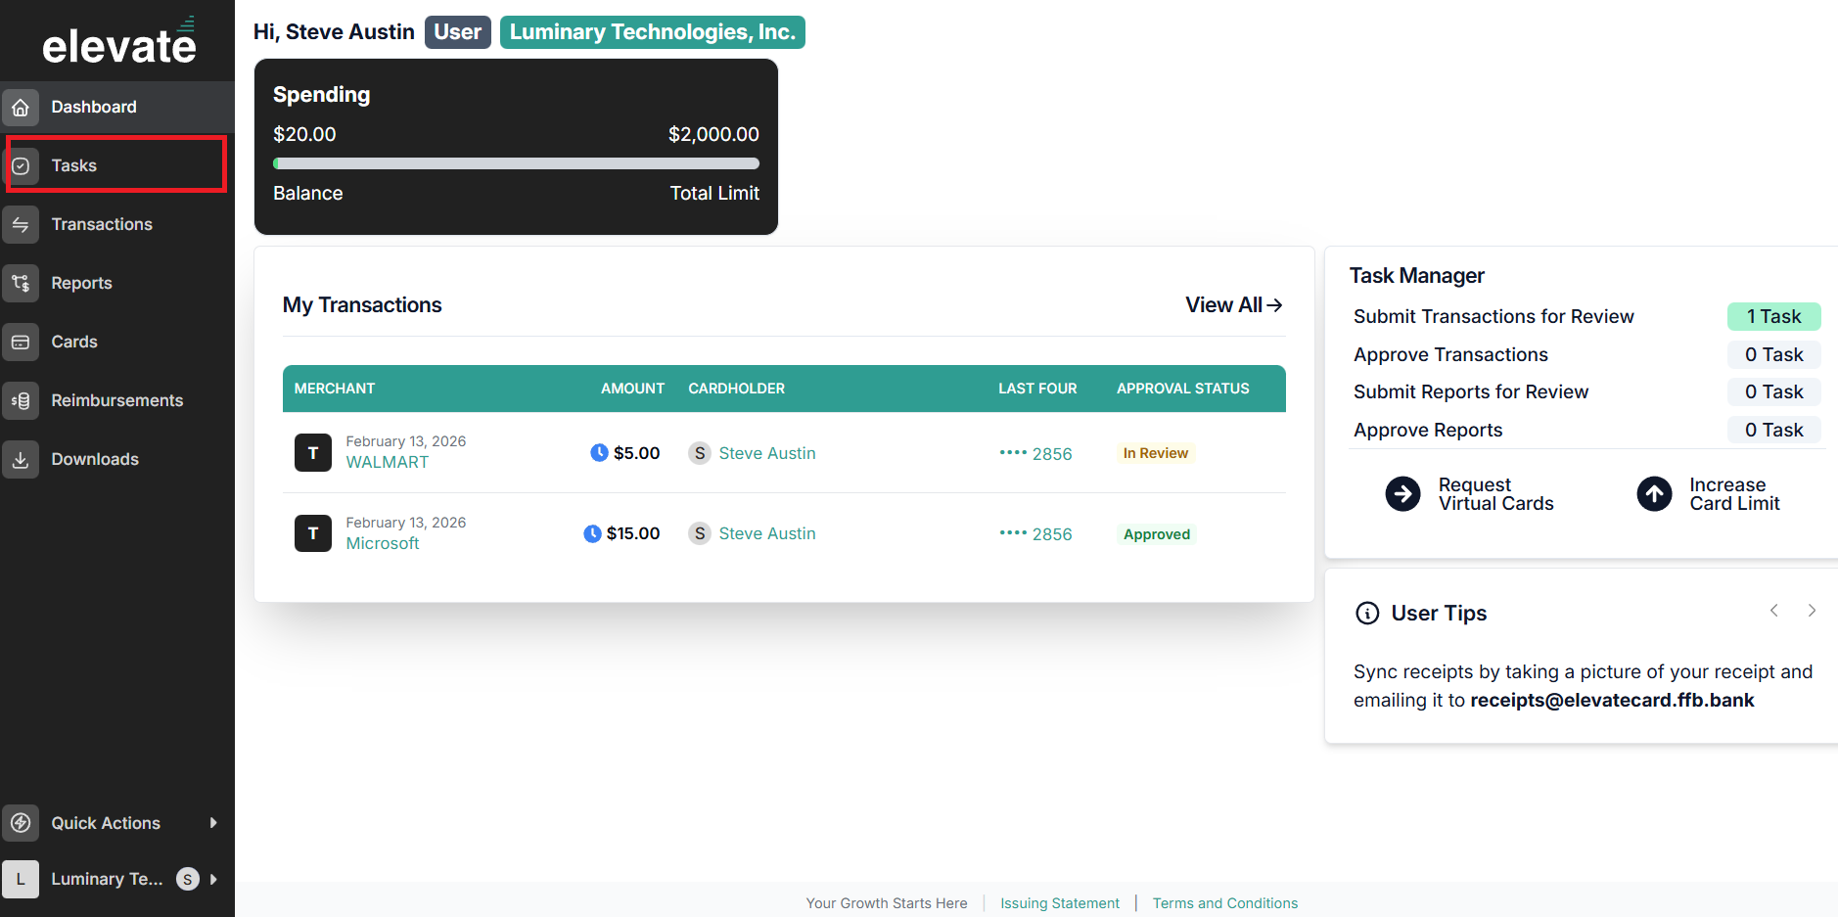Expand the Quick Actions menu arrow
Viewport: 1838px width, 917px height.
(213, 823)
